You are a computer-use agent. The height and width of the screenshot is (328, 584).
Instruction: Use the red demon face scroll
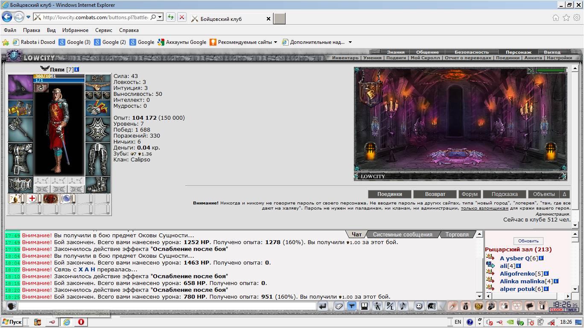click(50, 199)
